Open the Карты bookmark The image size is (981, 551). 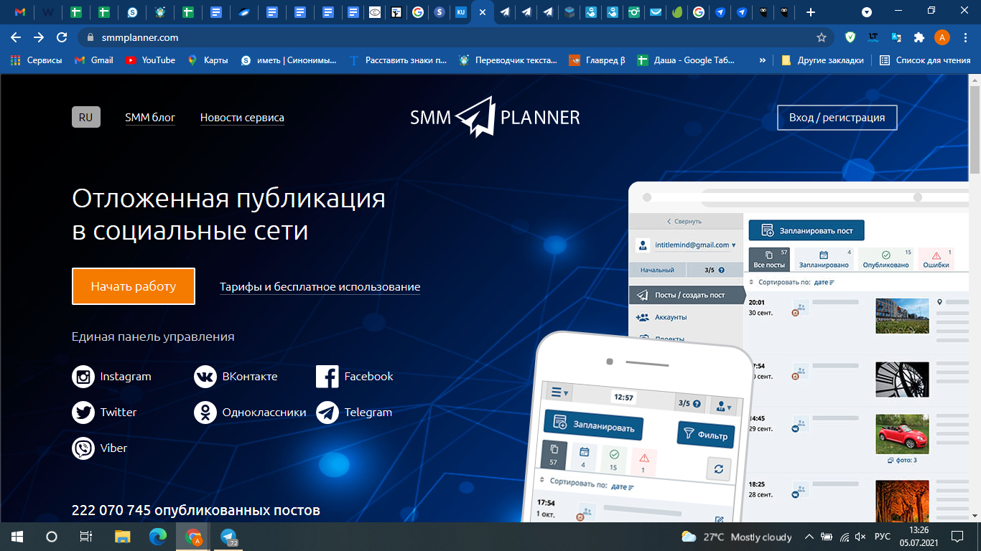tap(208, 60)
